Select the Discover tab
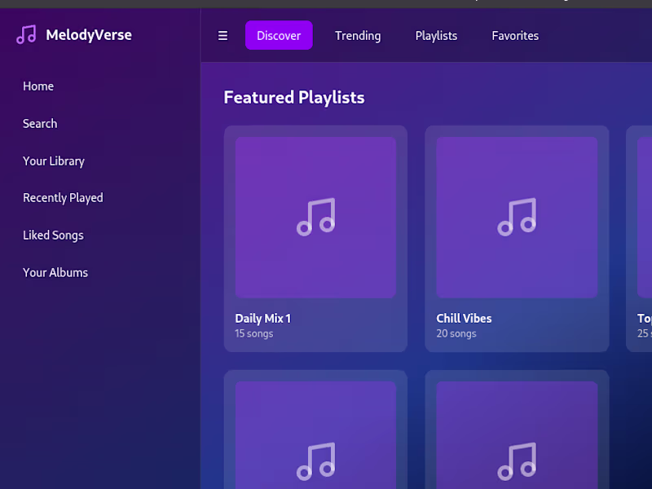 (279, 35)
